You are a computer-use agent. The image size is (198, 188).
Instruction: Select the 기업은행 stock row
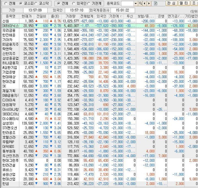point(100,72)
